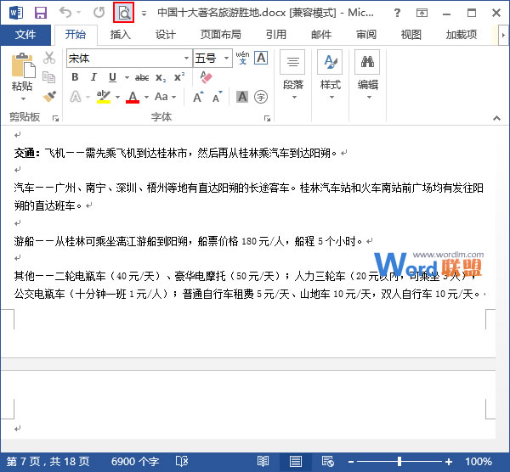Screen dimensions: 510x472
Task: Open the Aa Change Case dropdown
Action: tap(165, 97)
